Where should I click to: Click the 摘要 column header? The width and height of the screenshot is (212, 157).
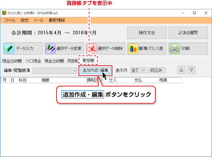pos(62,80)
